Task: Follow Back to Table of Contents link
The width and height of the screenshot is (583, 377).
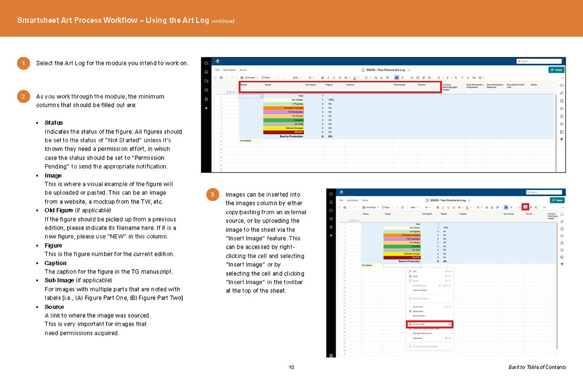Action: click(537, 367)
